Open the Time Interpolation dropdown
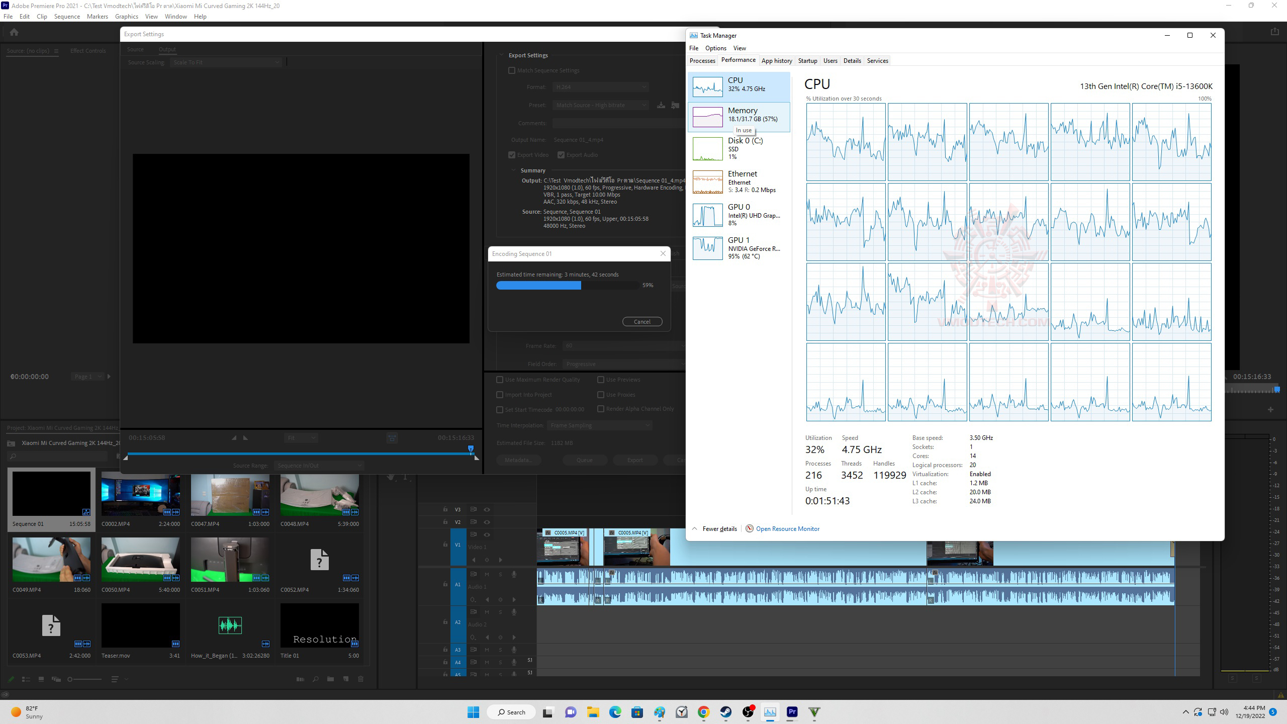The height and width of the screenshot is (724, 1287). 599,425
